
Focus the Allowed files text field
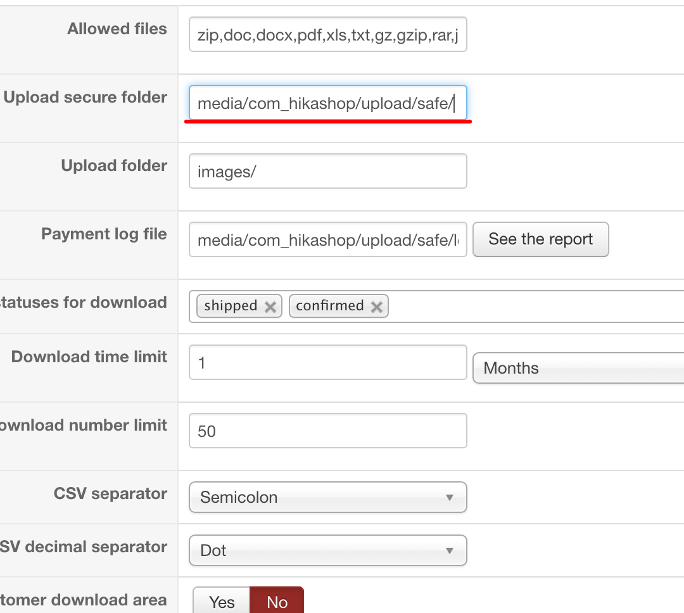click(327, 34)
